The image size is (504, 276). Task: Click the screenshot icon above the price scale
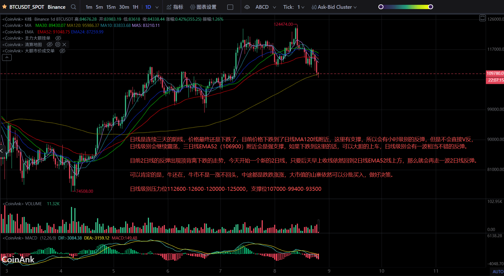coord(482,18)
